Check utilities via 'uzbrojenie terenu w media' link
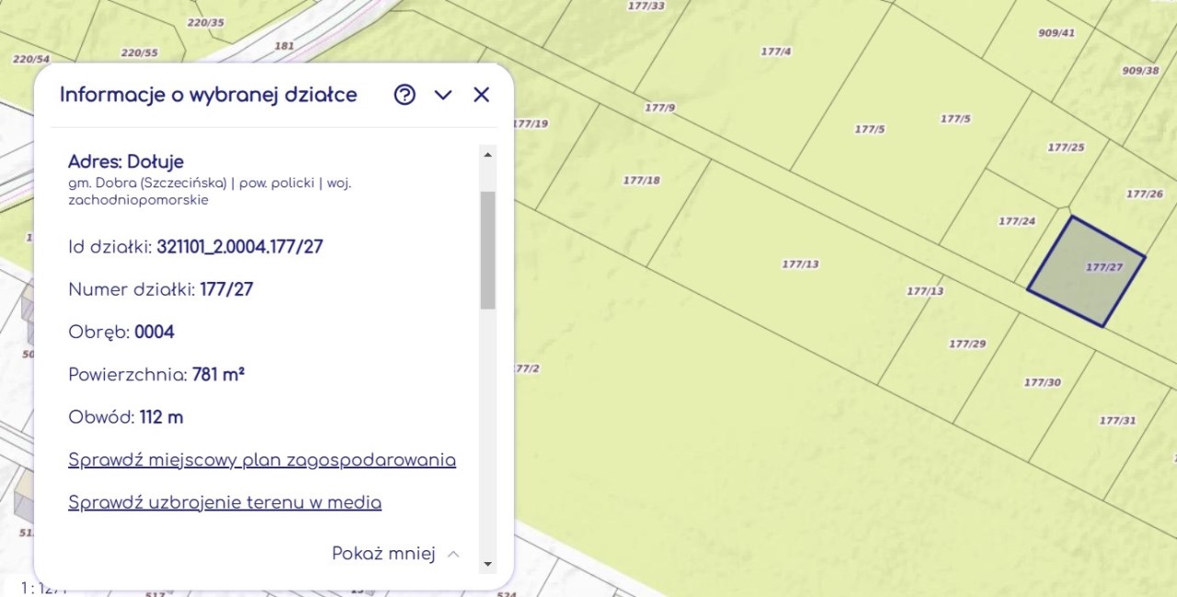The height and width of the screenshot is (597, 1177). [x=224, y=502]
